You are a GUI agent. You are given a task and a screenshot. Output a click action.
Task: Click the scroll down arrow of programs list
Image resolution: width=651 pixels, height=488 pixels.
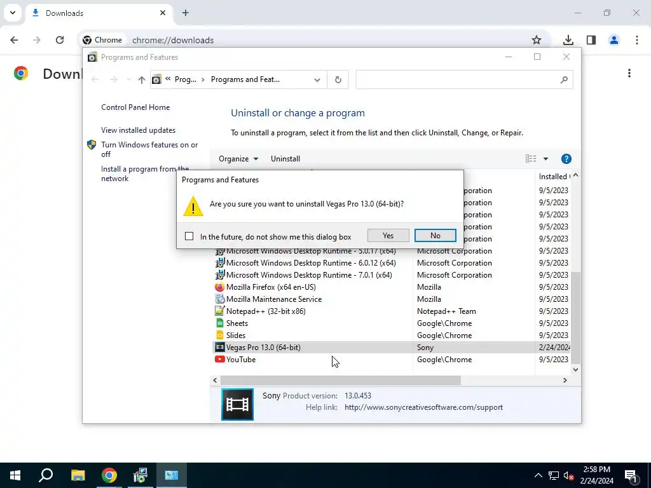pyautogui.click(x=575, y=369)
